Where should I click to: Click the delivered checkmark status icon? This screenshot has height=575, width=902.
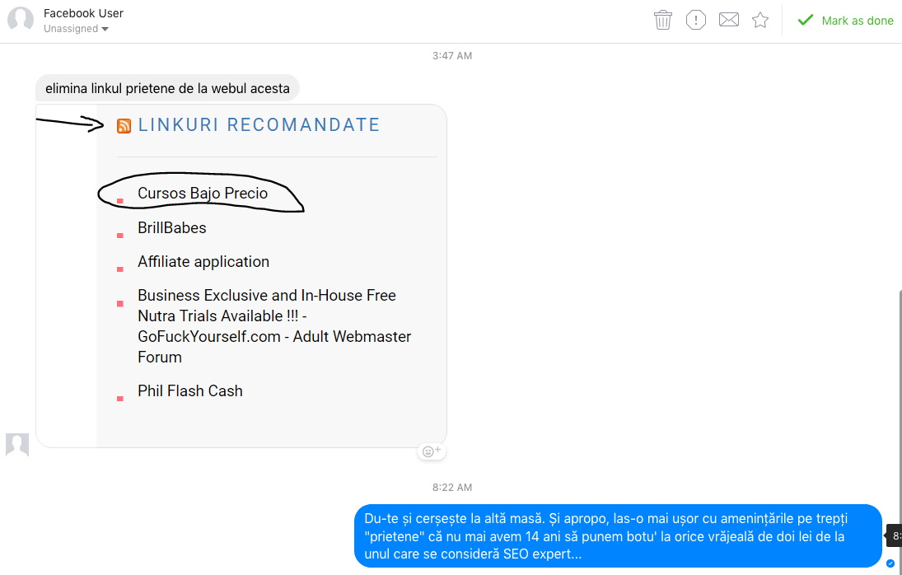[x=890, y=563]
